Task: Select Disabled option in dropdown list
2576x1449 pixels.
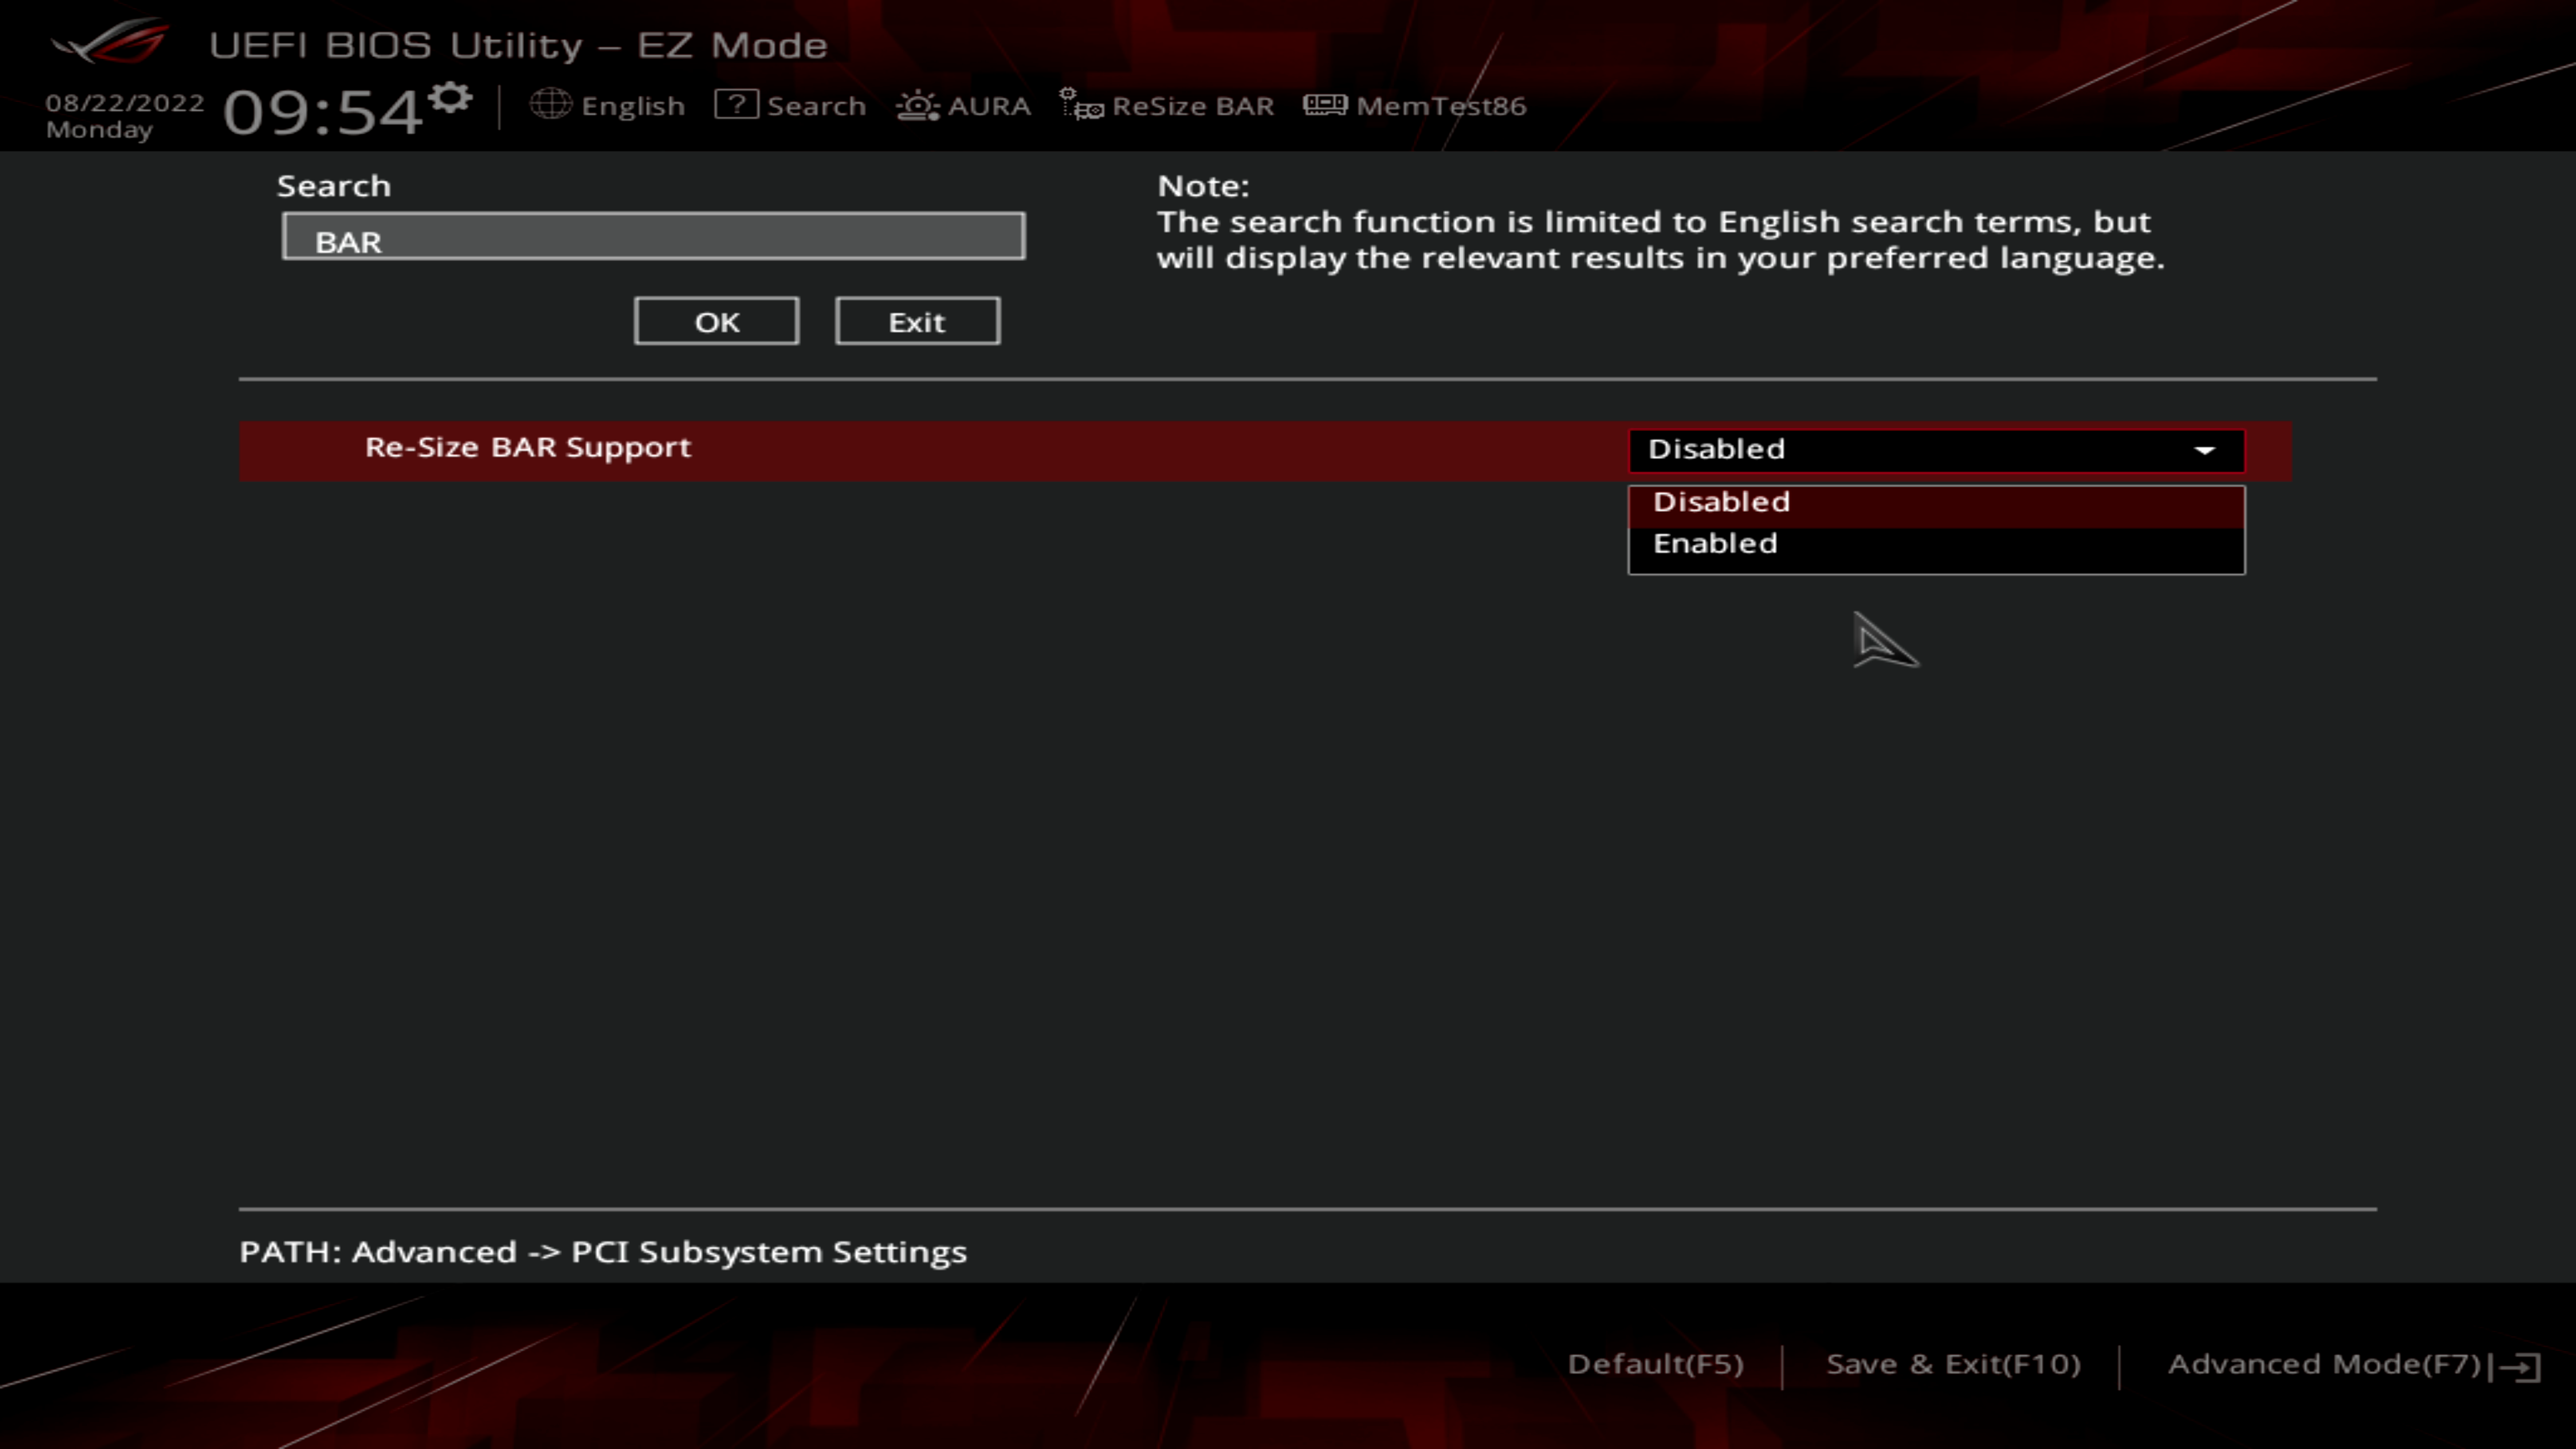Action: click(x=1720, y=502)
